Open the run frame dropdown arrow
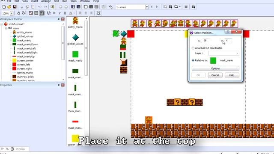 click(x=180, y=7)
